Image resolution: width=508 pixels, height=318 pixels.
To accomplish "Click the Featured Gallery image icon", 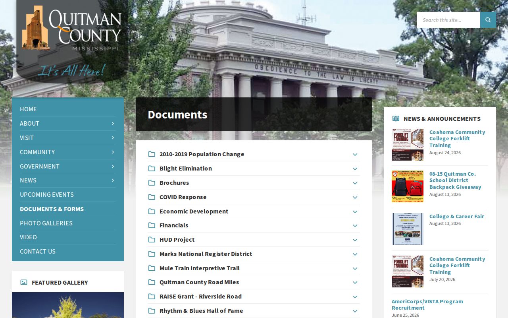I will [24, 282].
